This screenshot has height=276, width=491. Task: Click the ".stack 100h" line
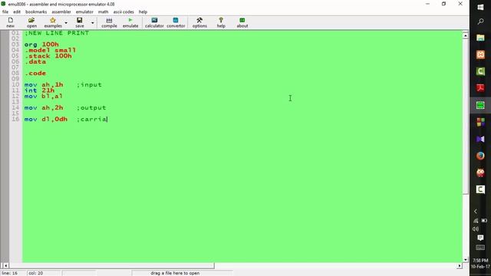[x=48, y=56]
